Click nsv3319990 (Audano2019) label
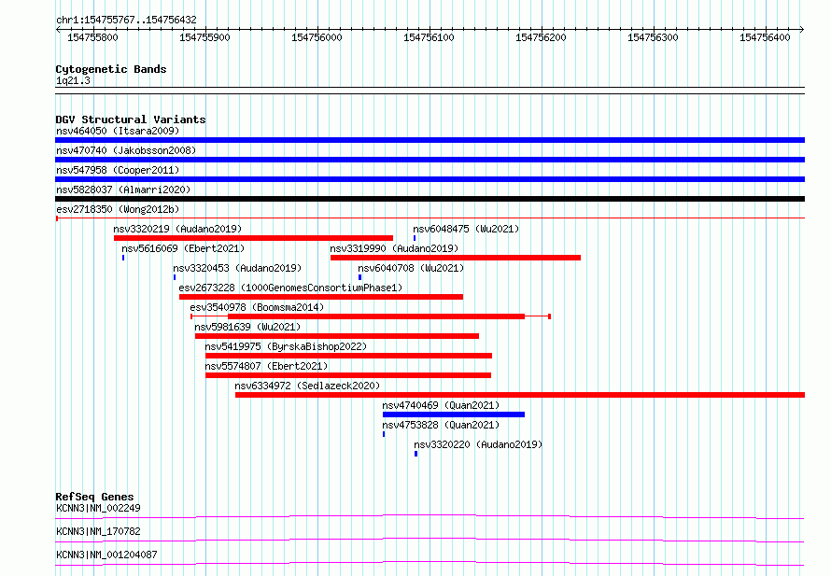Screen dimensions: 831x576 pos(394,248)
